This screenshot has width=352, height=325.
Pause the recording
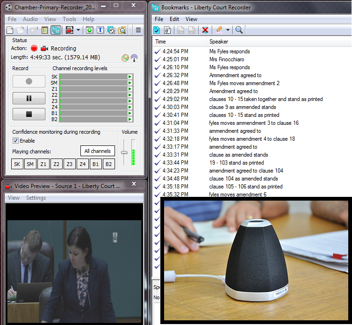(x=29, y=98)
